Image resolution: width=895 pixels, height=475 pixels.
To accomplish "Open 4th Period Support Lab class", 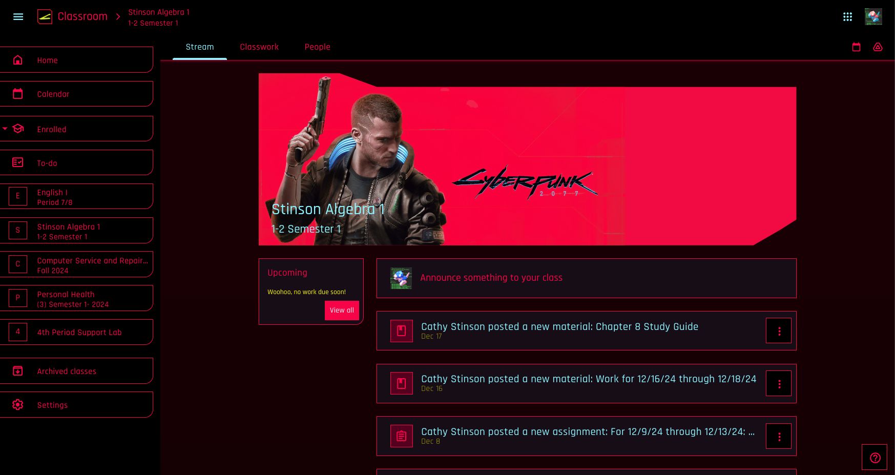I will click(76, 332).
